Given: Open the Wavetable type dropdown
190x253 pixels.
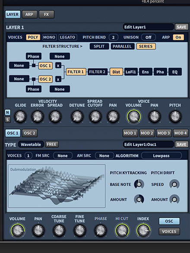Looking at the screenshot, I should (31, 144).
